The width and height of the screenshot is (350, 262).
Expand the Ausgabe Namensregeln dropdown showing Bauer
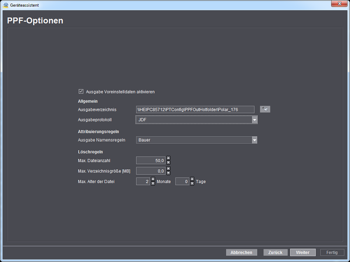[x=254, y=140]
